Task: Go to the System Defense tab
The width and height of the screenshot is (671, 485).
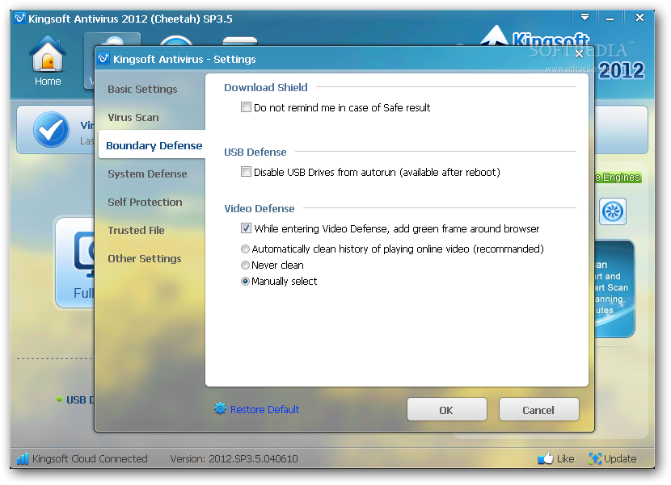Action: point(147,174)
